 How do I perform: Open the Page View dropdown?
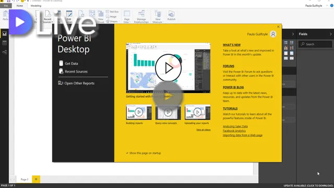tap(127, 17)
